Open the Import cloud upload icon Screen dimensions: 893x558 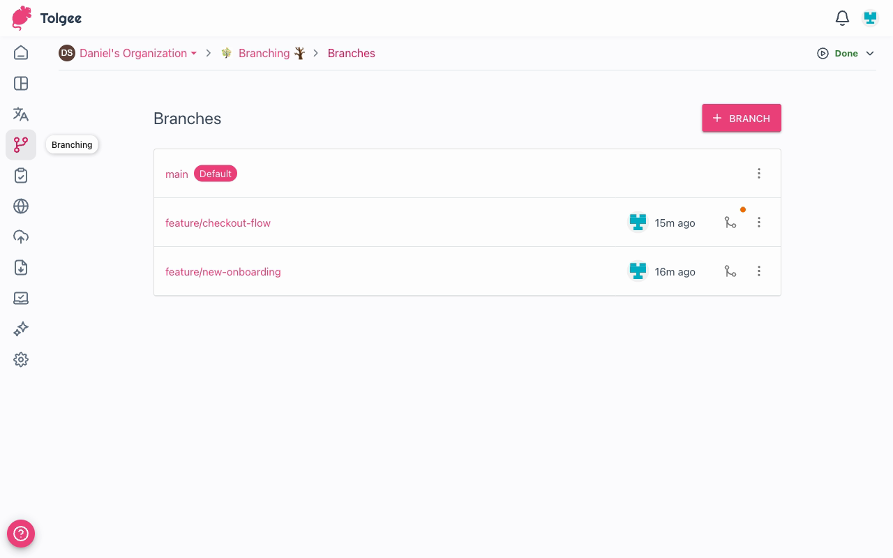click(21, 237)
